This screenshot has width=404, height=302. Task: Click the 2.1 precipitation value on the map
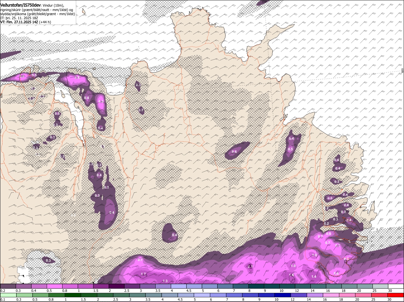click(251, 266)
